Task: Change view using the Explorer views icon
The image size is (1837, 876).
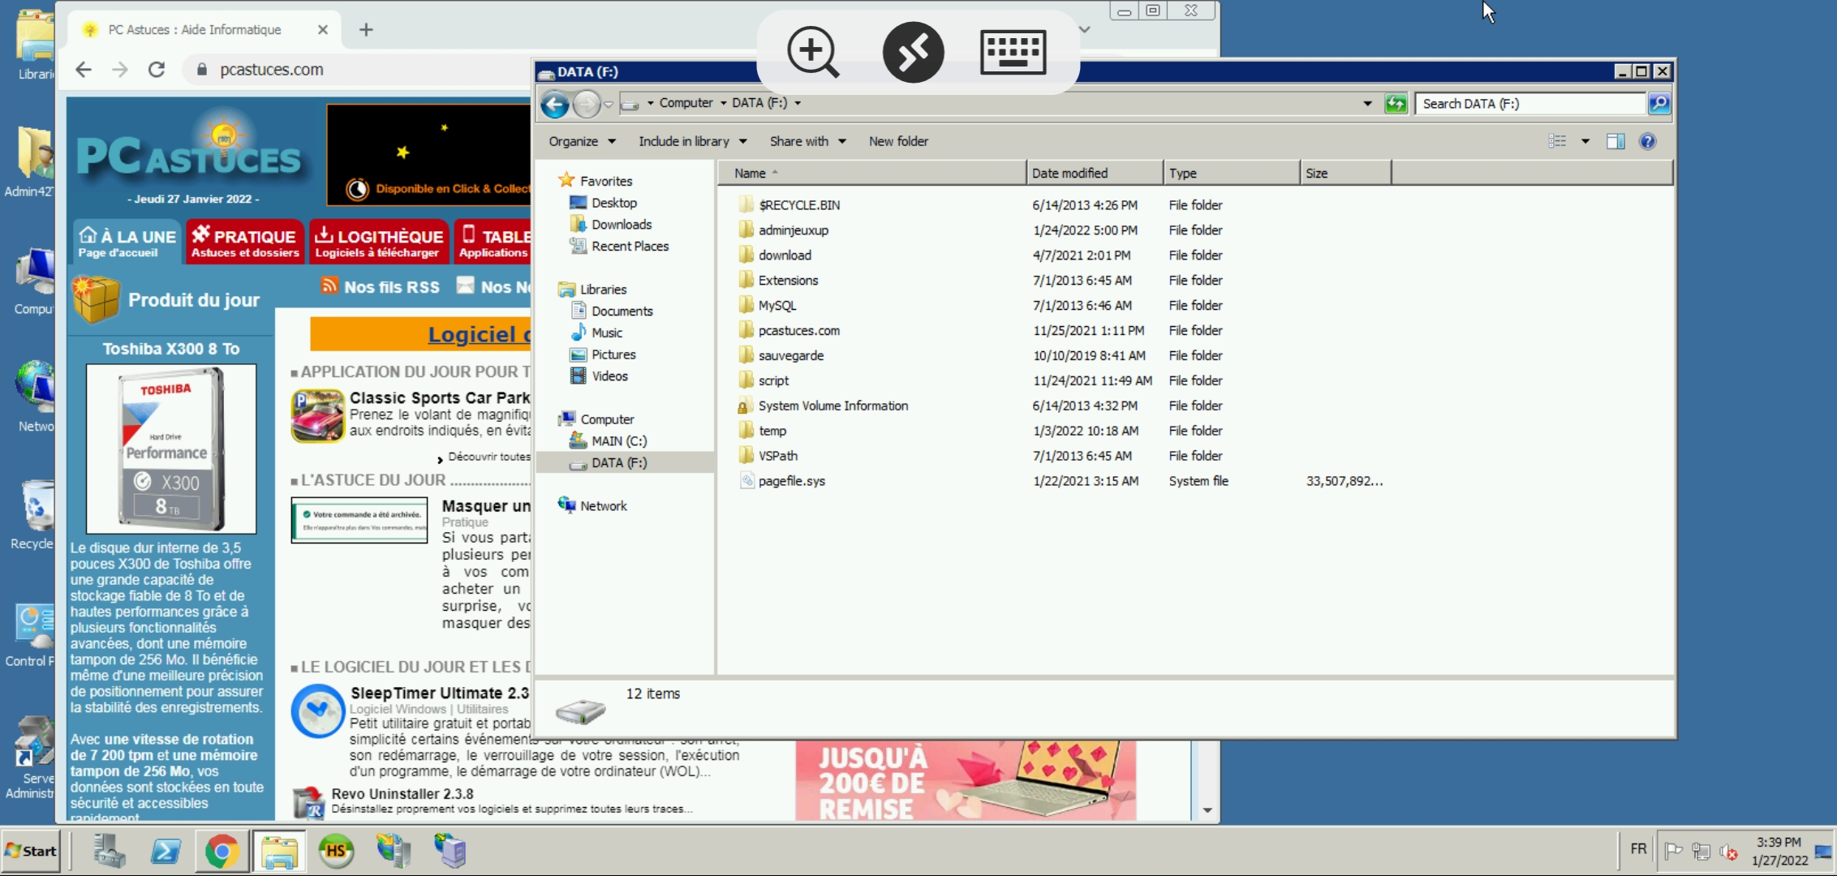Action: (x=1557, y=141)
